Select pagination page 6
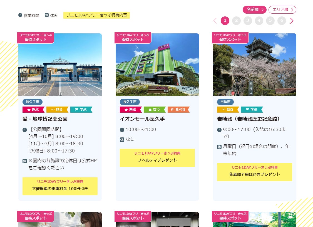The height and width of the screenshot is (227, 313). tap(282, 21)
